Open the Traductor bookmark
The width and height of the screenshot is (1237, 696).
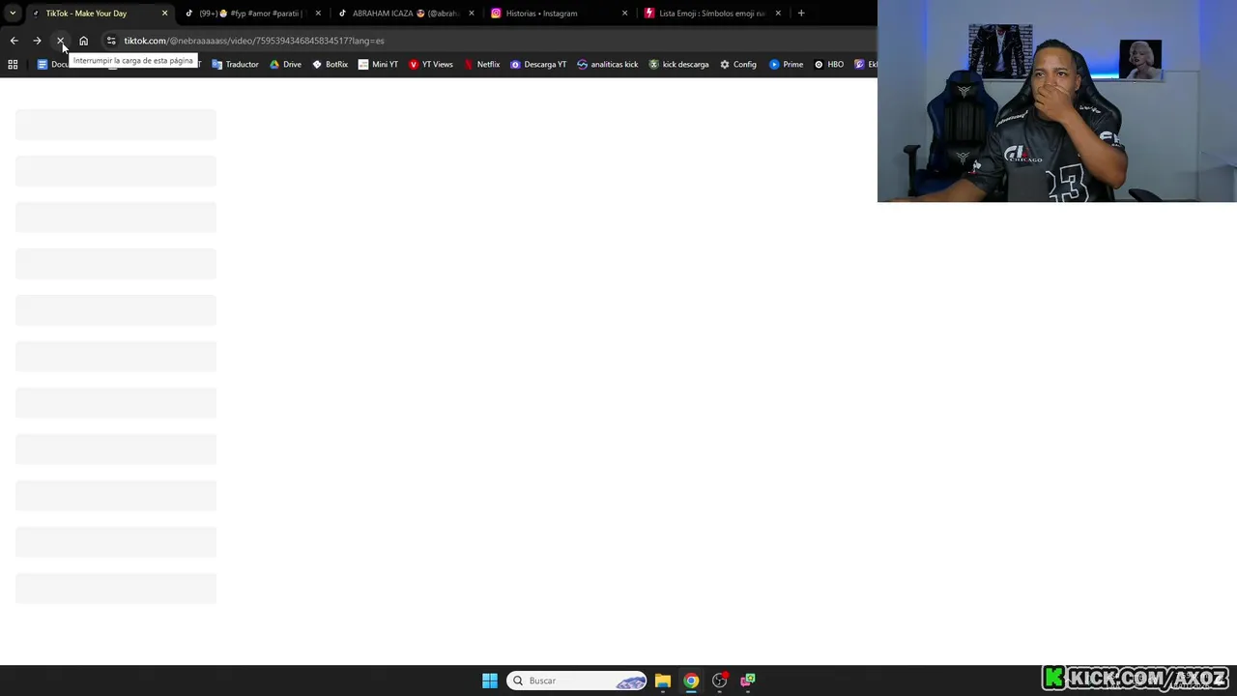point(235,65)
